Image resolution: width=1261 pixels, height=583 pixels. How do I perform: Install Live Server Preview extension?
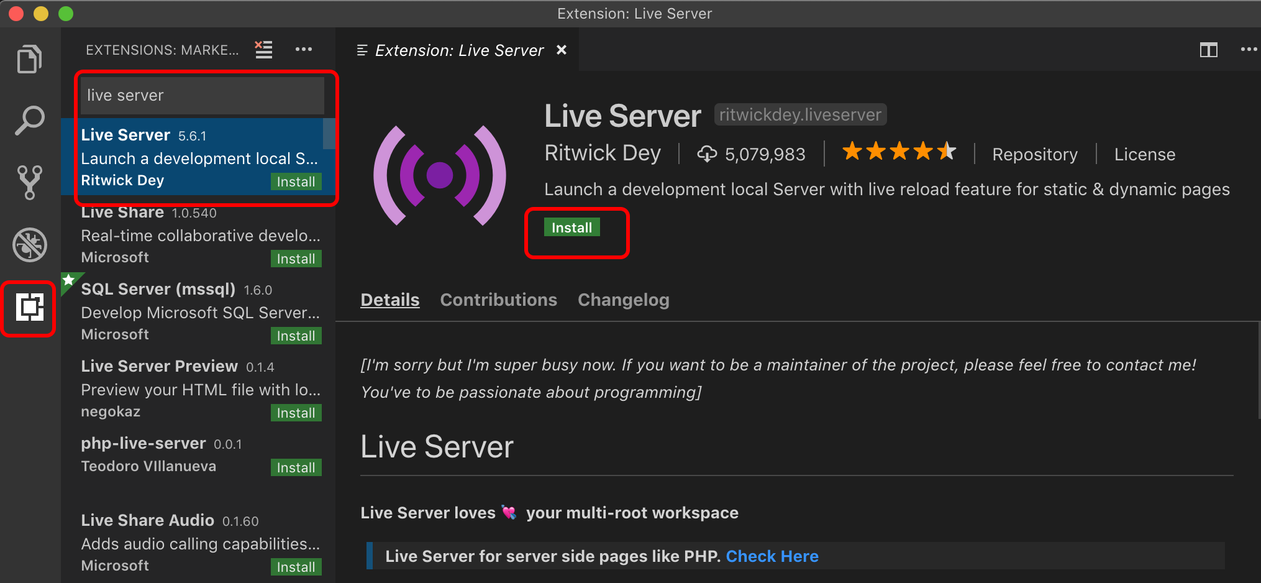point(296,413)
